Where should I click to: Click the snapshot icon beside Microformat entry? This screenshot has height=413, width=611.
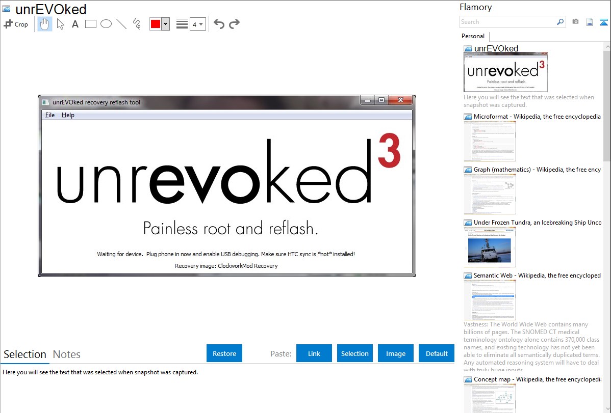468,117
